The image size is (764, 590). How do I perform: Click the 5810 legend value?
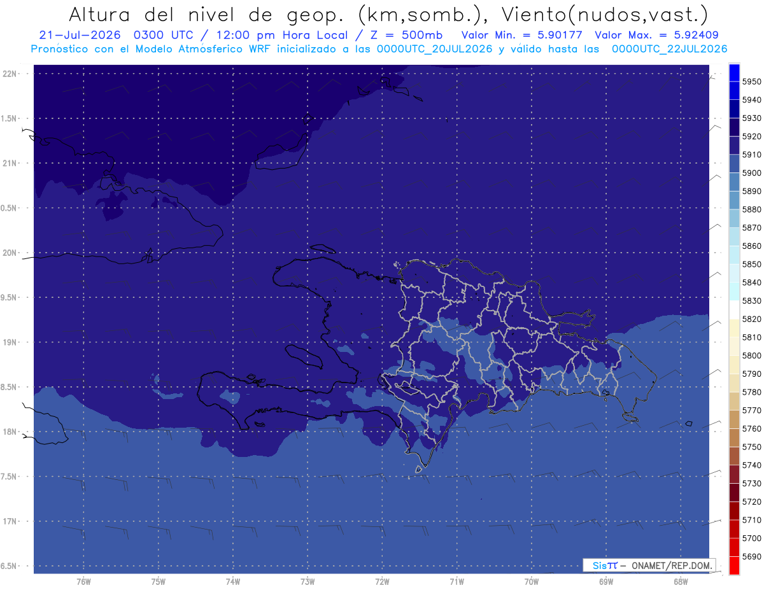click(751, 337)
